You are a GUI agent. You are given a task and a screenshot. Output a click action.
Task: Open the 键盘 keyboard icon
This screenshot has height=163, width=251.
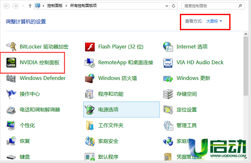[x=11, y=157]
